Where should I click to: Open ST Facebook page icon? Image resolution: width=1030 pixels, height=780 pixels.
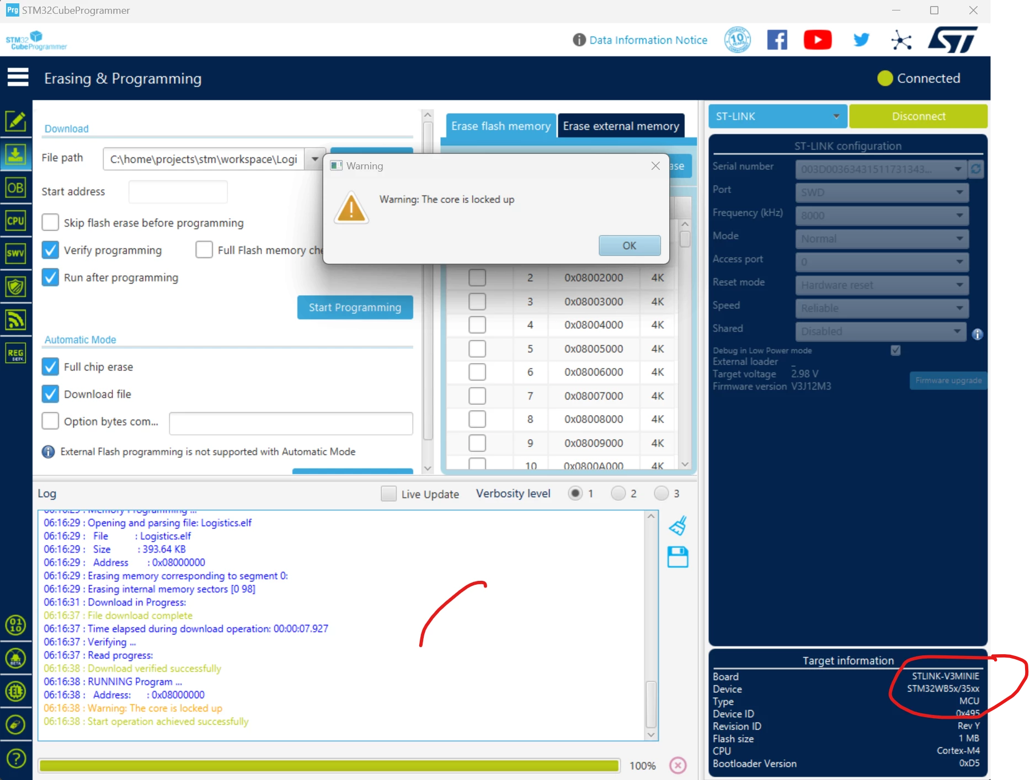(777, 40)
